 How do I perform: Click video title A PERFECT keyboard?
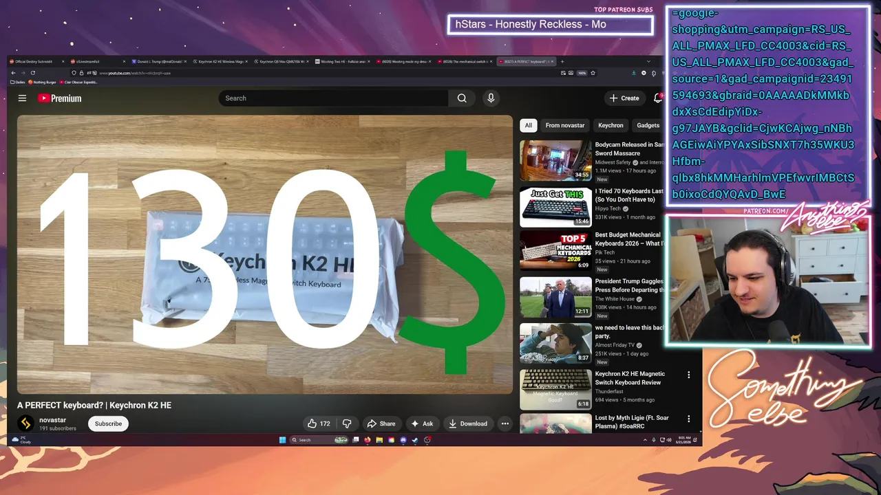(x=94, y=406)
